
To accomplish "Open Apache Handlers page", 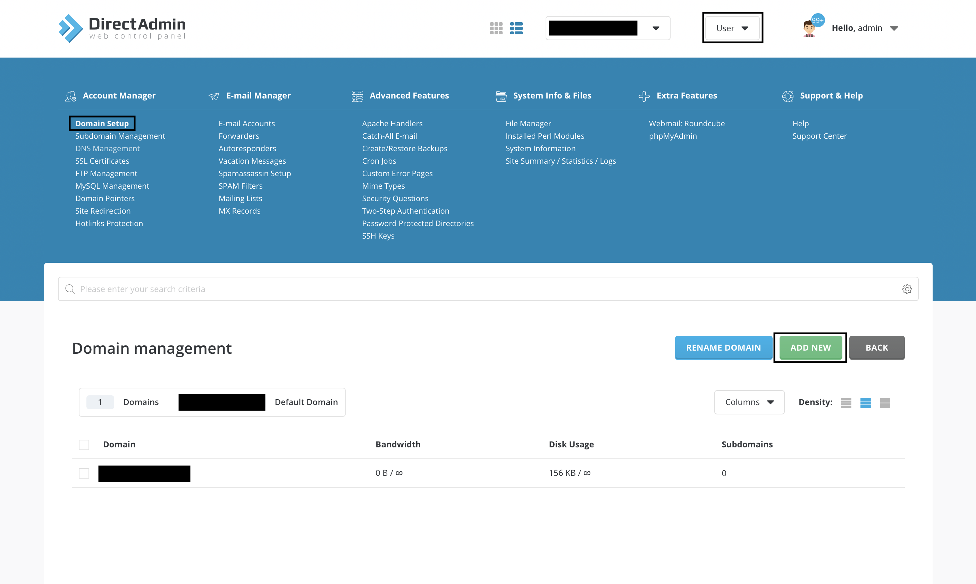I will (x=392, y=123).
